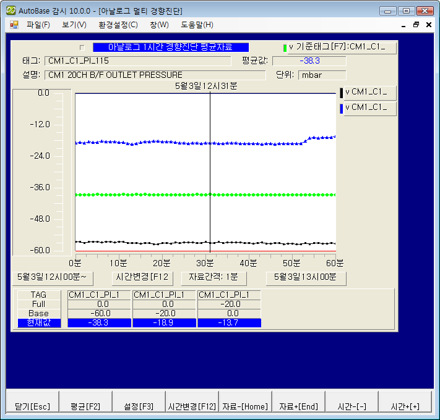
Task: Click the unit field mbar
Action: tap(322, 75)
